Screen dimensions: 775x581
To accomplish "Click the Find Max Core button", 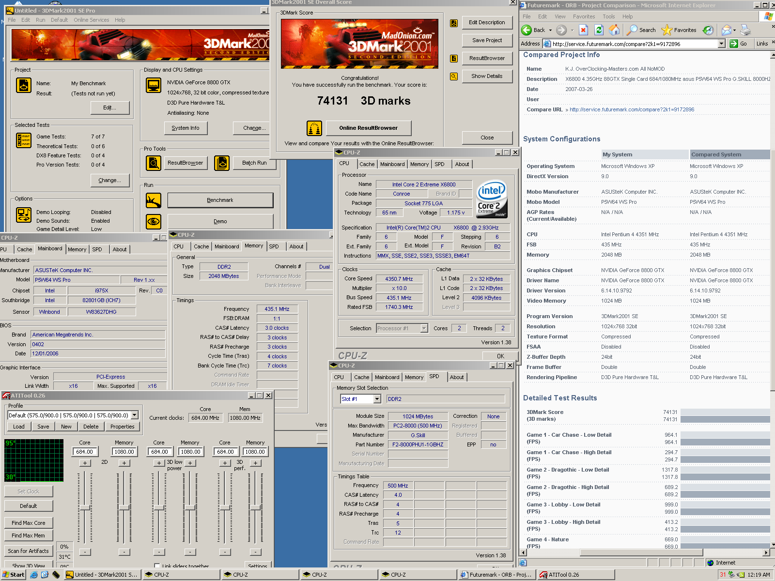I will 29,523.
